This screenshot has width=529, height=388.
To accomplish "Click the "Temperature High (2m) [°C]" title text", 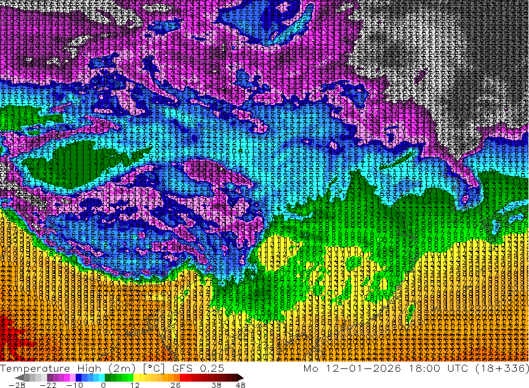I will point(83,368).
